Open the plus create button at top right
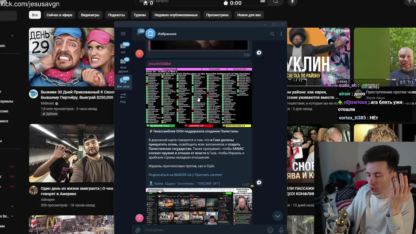The image size is (416, 234). [409, 2]
